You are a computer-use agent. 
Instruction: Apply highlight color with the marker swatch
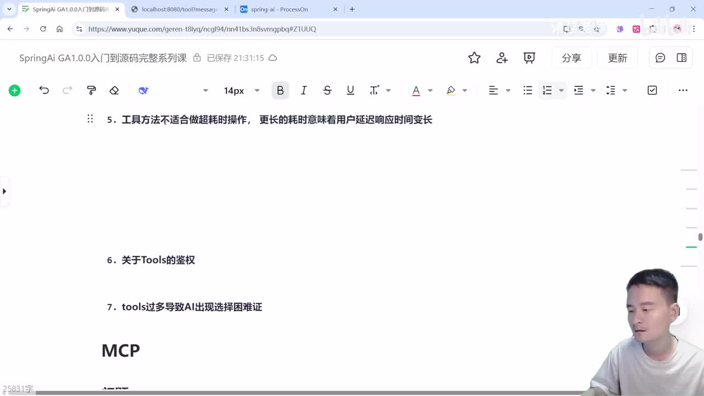451,90
